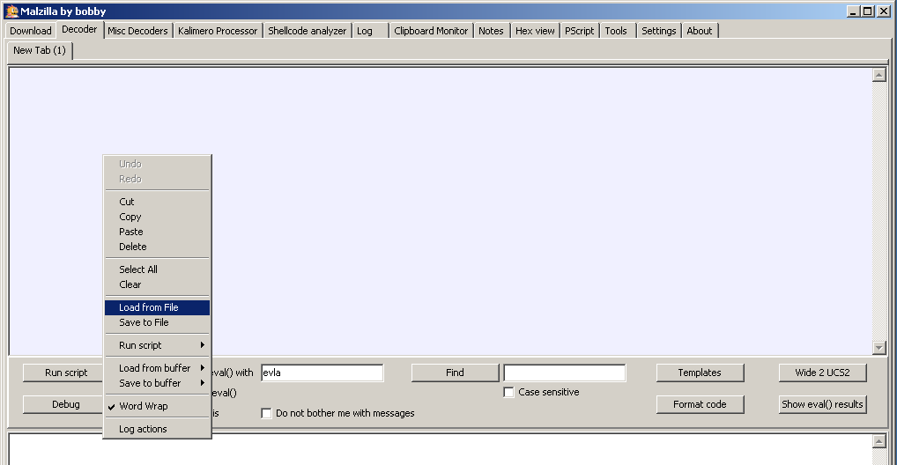
Task: Click the eval replacement field containing 'evla'
Action: [x=322, y=373]
